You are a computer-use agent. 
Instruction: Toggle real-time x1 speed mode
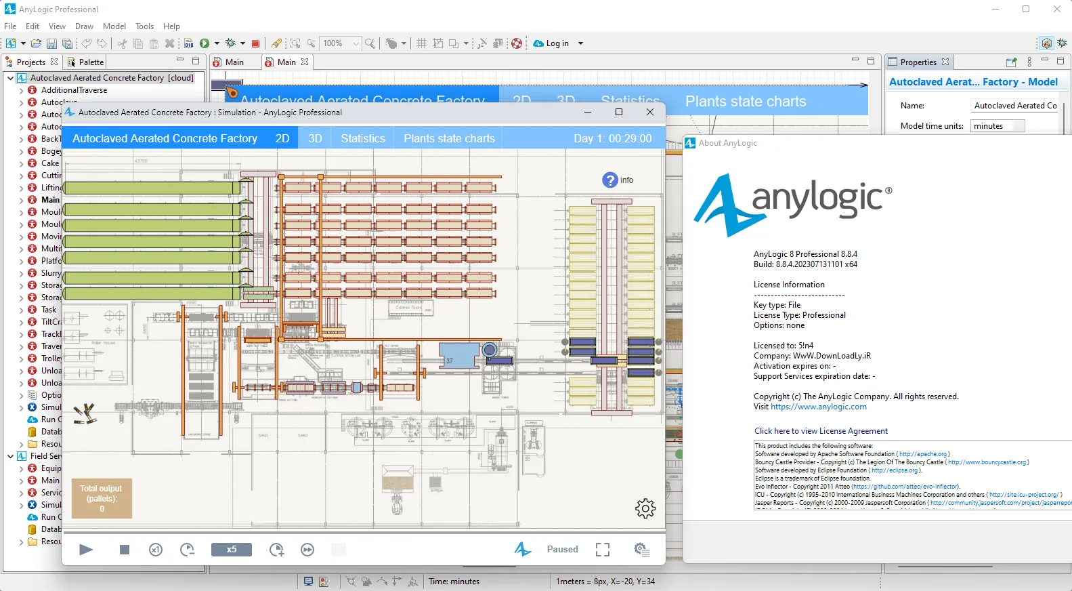click(x=156, y=550)
